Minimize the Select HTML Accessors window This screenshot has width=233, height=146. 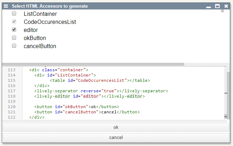pos(209,6)
